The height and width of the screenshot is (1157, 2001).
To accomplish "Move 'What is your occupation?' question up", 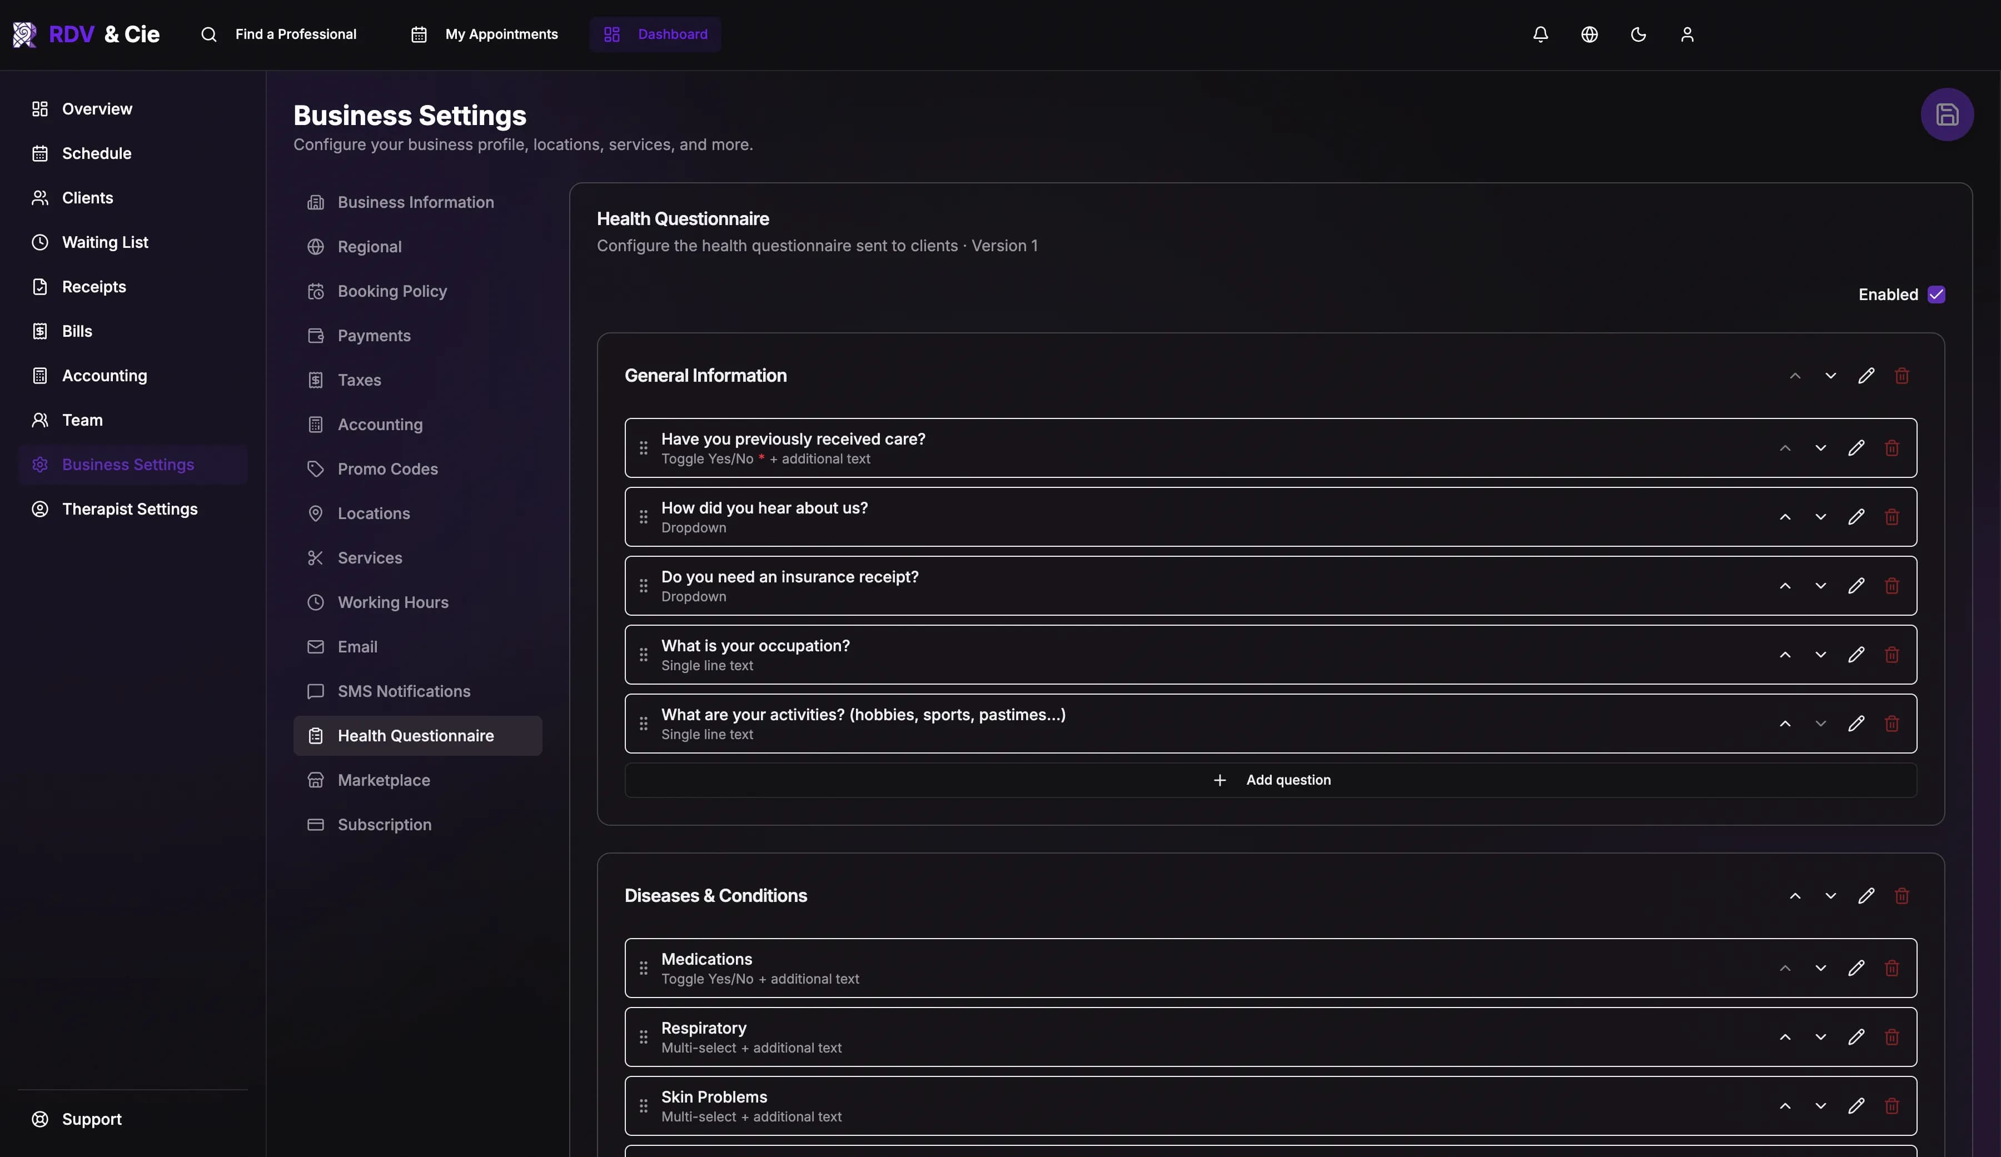I will pyautogui.click(x=1784, y=655).
